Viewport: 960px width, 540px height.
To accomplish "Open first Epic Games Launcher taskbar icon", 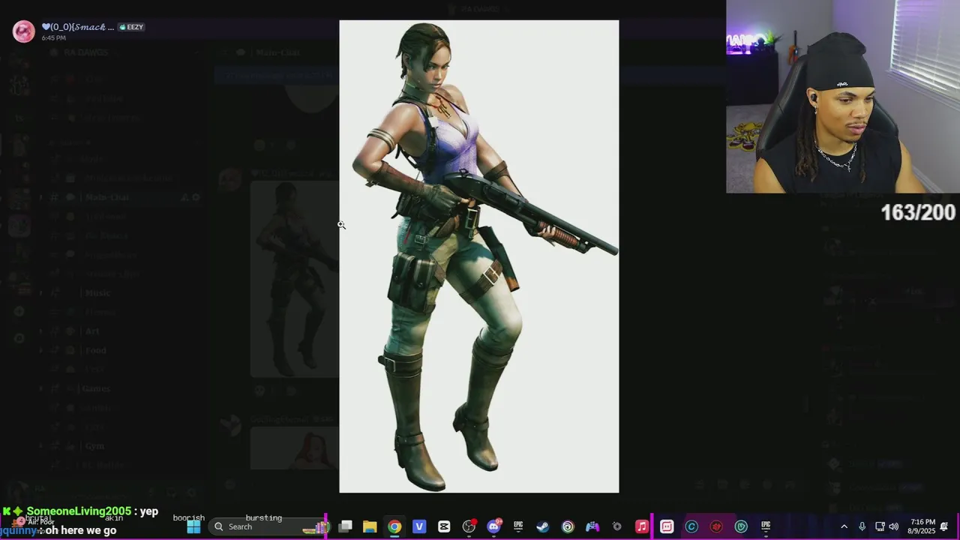I will pyautogui.click(x=518, y=526).
